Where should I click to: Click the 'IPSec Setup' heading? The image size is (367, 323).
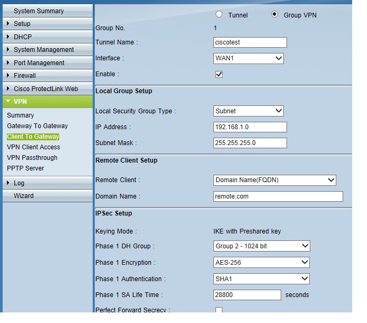click(113, 213)
